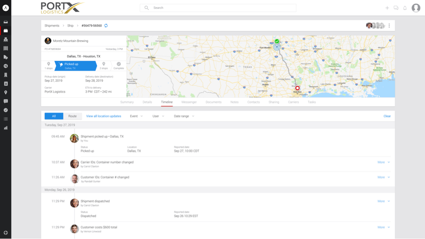Open the tasks checkmark sidebar icon
The height and width of the screenshot is (239, 425).
pyautogui.click(x=6, y=110)
